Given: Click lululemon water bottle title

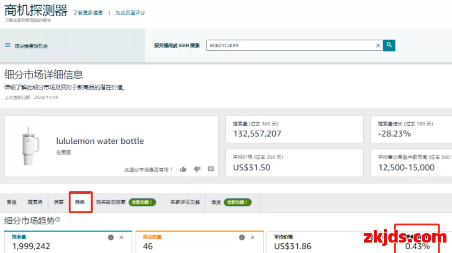Looking at the screenshot, I should 100,141.
